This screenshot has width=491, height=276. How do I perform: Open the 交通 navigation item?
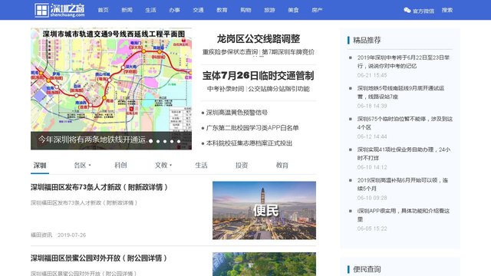[x=198, y=10]
